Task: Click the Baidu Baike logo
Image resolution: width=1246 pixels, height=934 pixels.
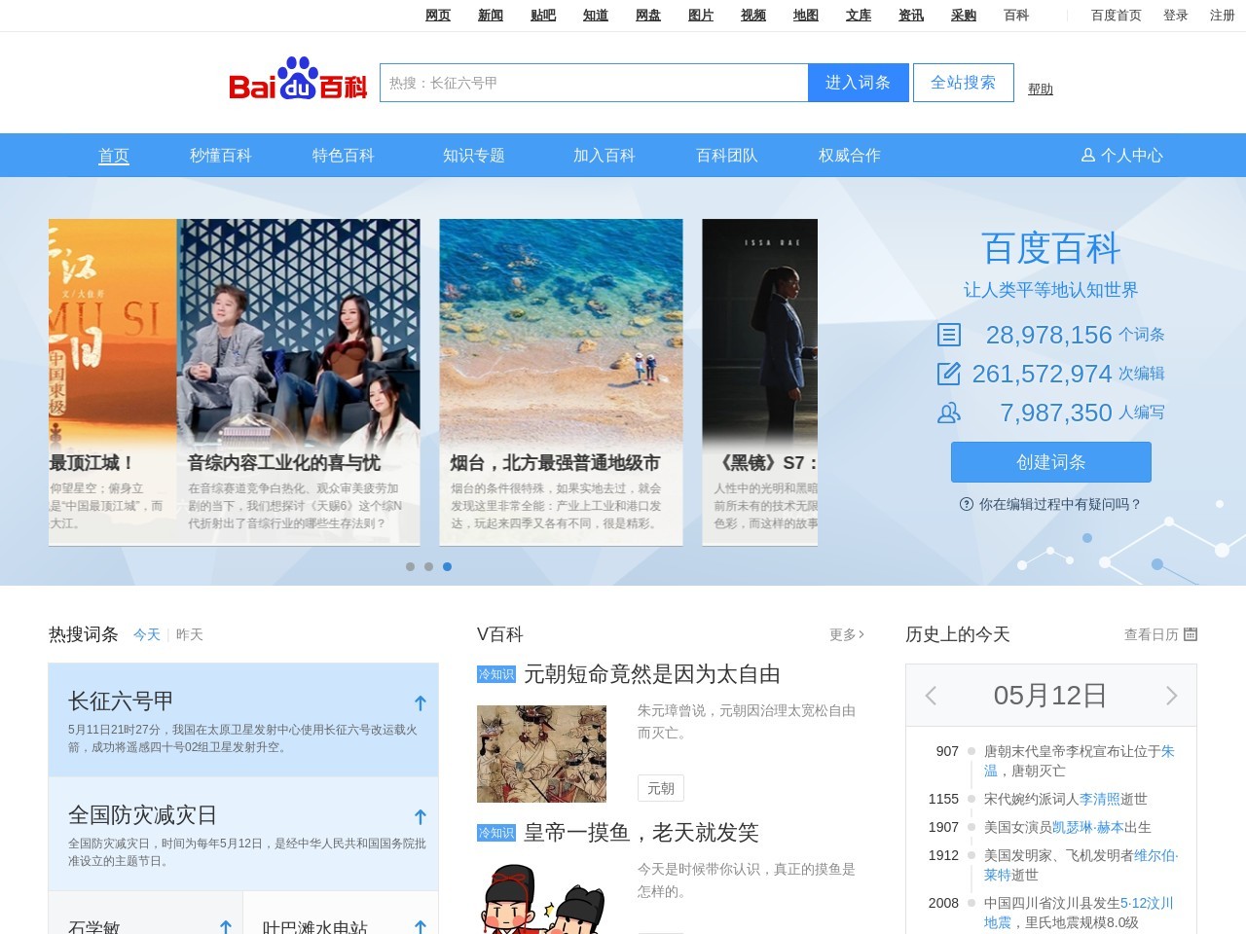Action: click(x=298, y=80)
